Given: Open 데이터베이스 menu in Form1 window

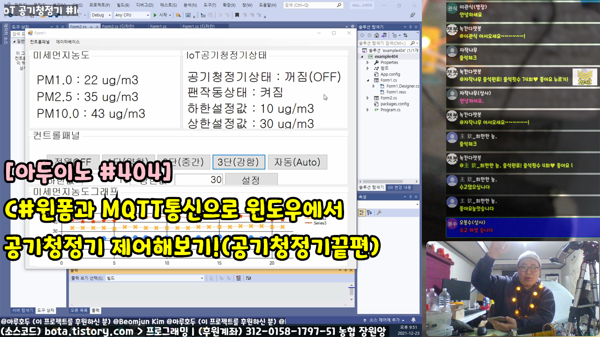Looking at the screenshot, I should tap(68, 42).
